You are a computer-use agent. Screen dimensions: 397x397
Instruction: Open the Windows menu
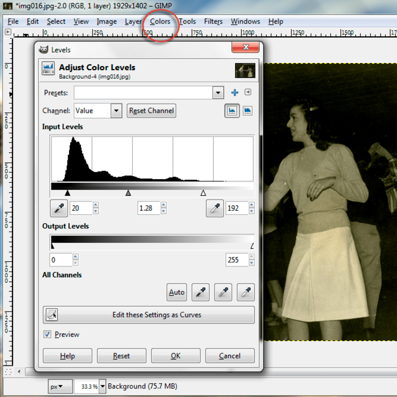pyautogui.click(x=245, y=21)
